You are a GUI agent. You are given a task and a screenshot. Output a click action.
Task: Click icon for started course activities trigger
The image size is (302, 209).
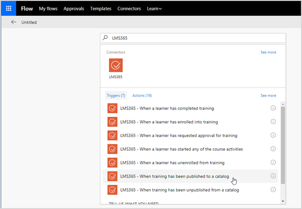click(112, 149)
